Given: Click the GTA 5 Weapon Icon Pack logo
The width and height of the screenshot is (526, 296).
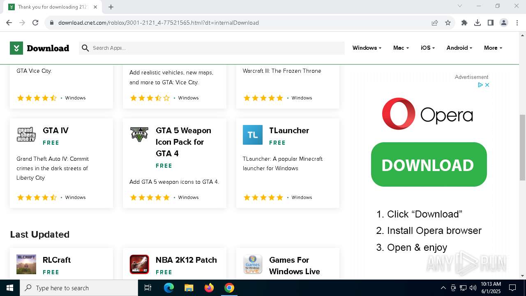Looking at the screenshot, I should [139, 134].
